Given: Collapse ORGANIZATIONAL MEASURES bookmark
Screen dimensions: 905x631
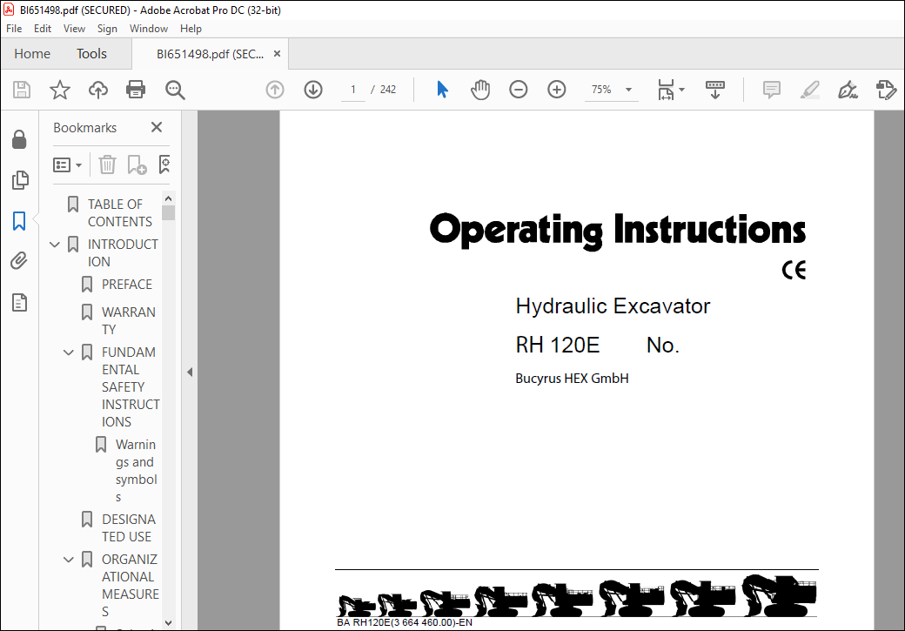Looking at the screenshot, I should [x=69, y=560].
